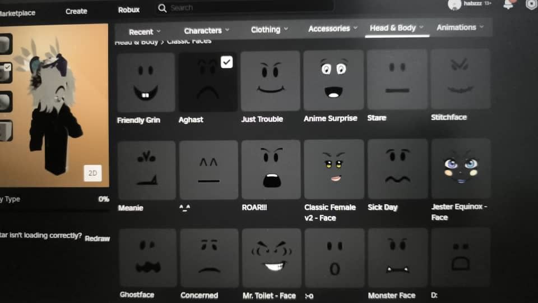
Task: Click the Redraw link
Action: point(98,238)
